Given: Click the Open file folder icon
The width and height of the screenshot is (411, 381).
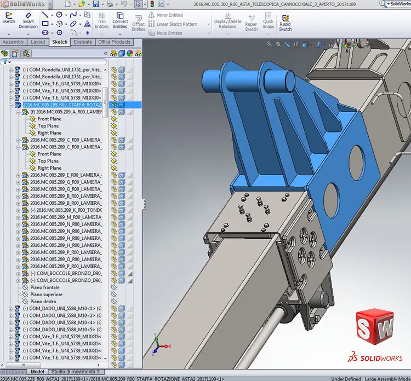Looking at the screenshot, I should point(82,4).
